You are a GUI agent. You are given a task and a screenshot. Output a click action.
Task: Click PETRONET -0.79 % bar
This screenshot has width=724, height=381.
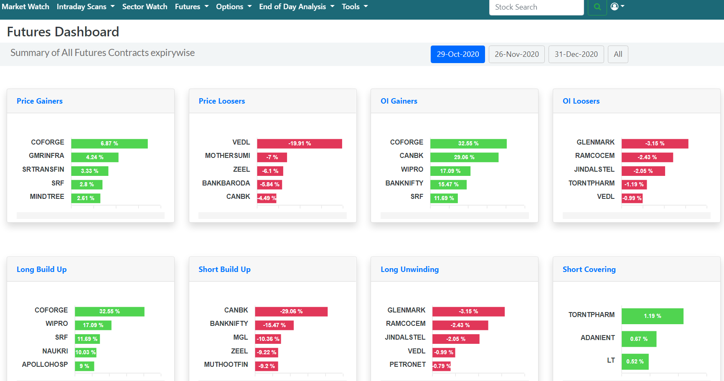pos(442,366)
